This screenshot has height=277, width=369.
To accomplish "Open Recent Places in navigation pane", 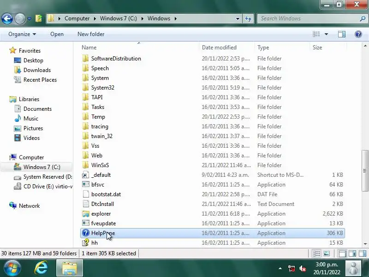I will pos(40,79).
